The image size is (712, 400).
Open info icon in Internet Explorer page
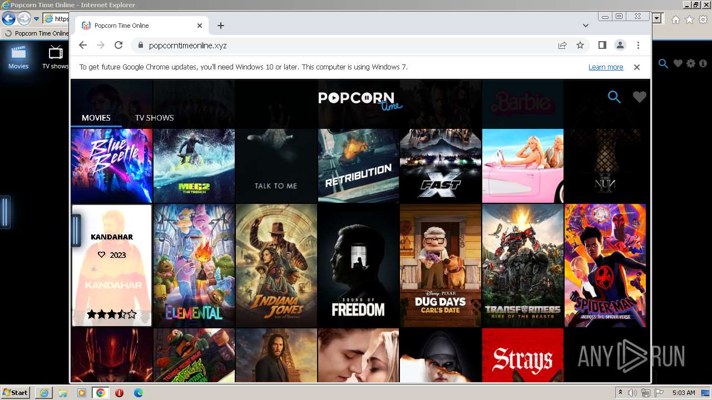coord(703,64)
